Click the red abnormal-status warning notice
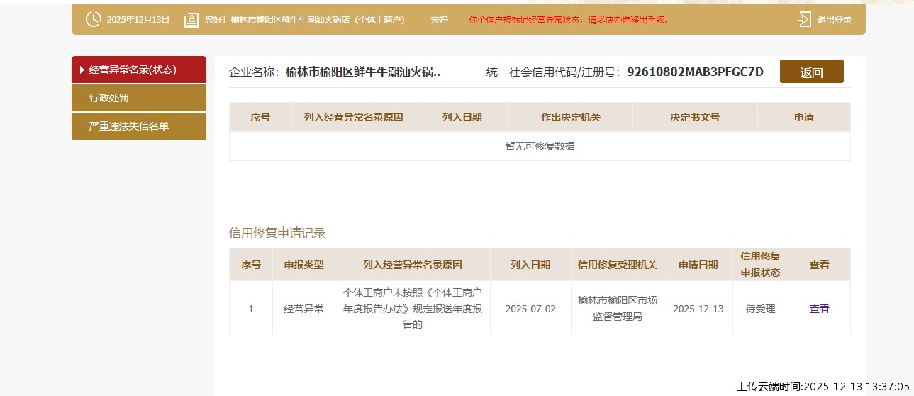This screenshot has height=396, width=914. click(569, 20)
